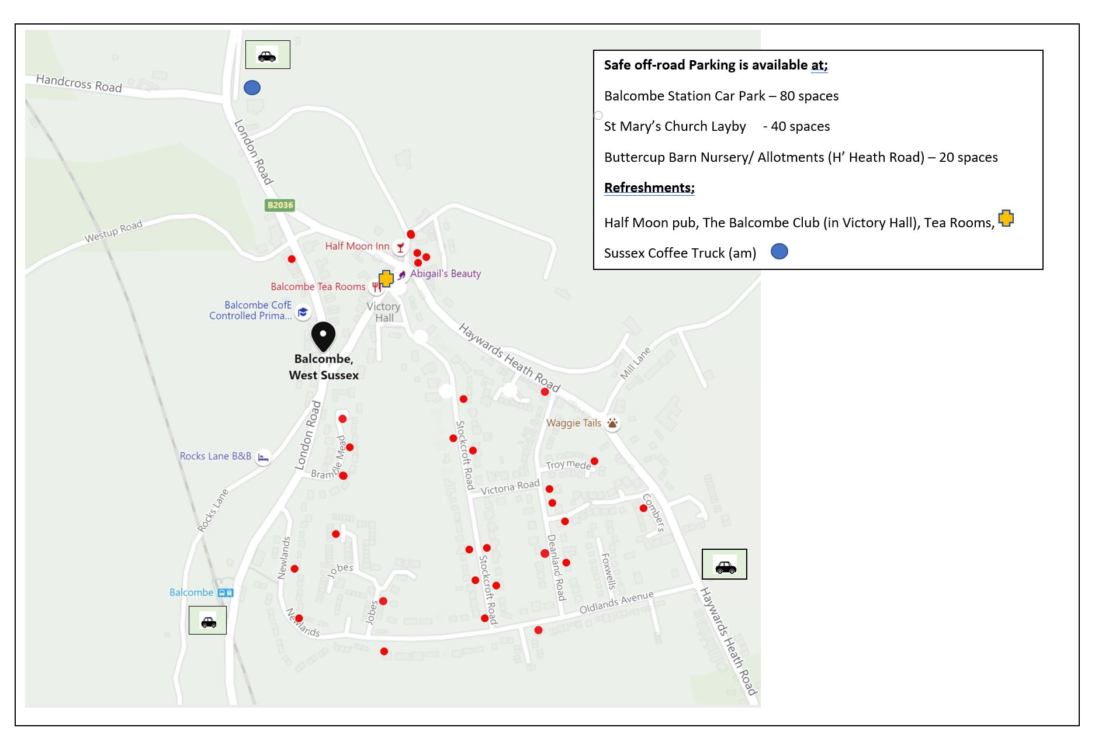Image resolution: width=1095 pixels, height=745 pixels.
Task: Toggle the yellow cross beside Tea Rooms
Action: pyautogui.click(x=386, y=279)
